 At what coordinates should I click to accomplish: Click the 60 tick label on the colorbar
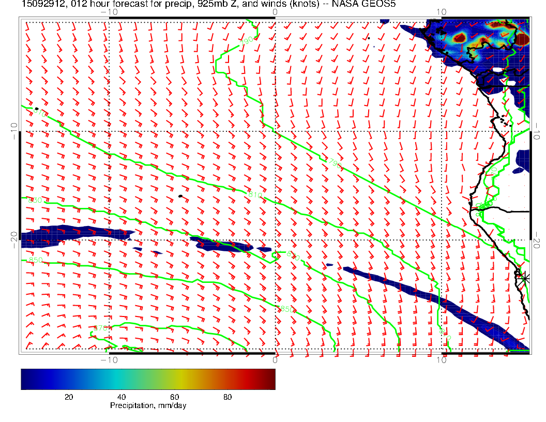tap(174, 397)
